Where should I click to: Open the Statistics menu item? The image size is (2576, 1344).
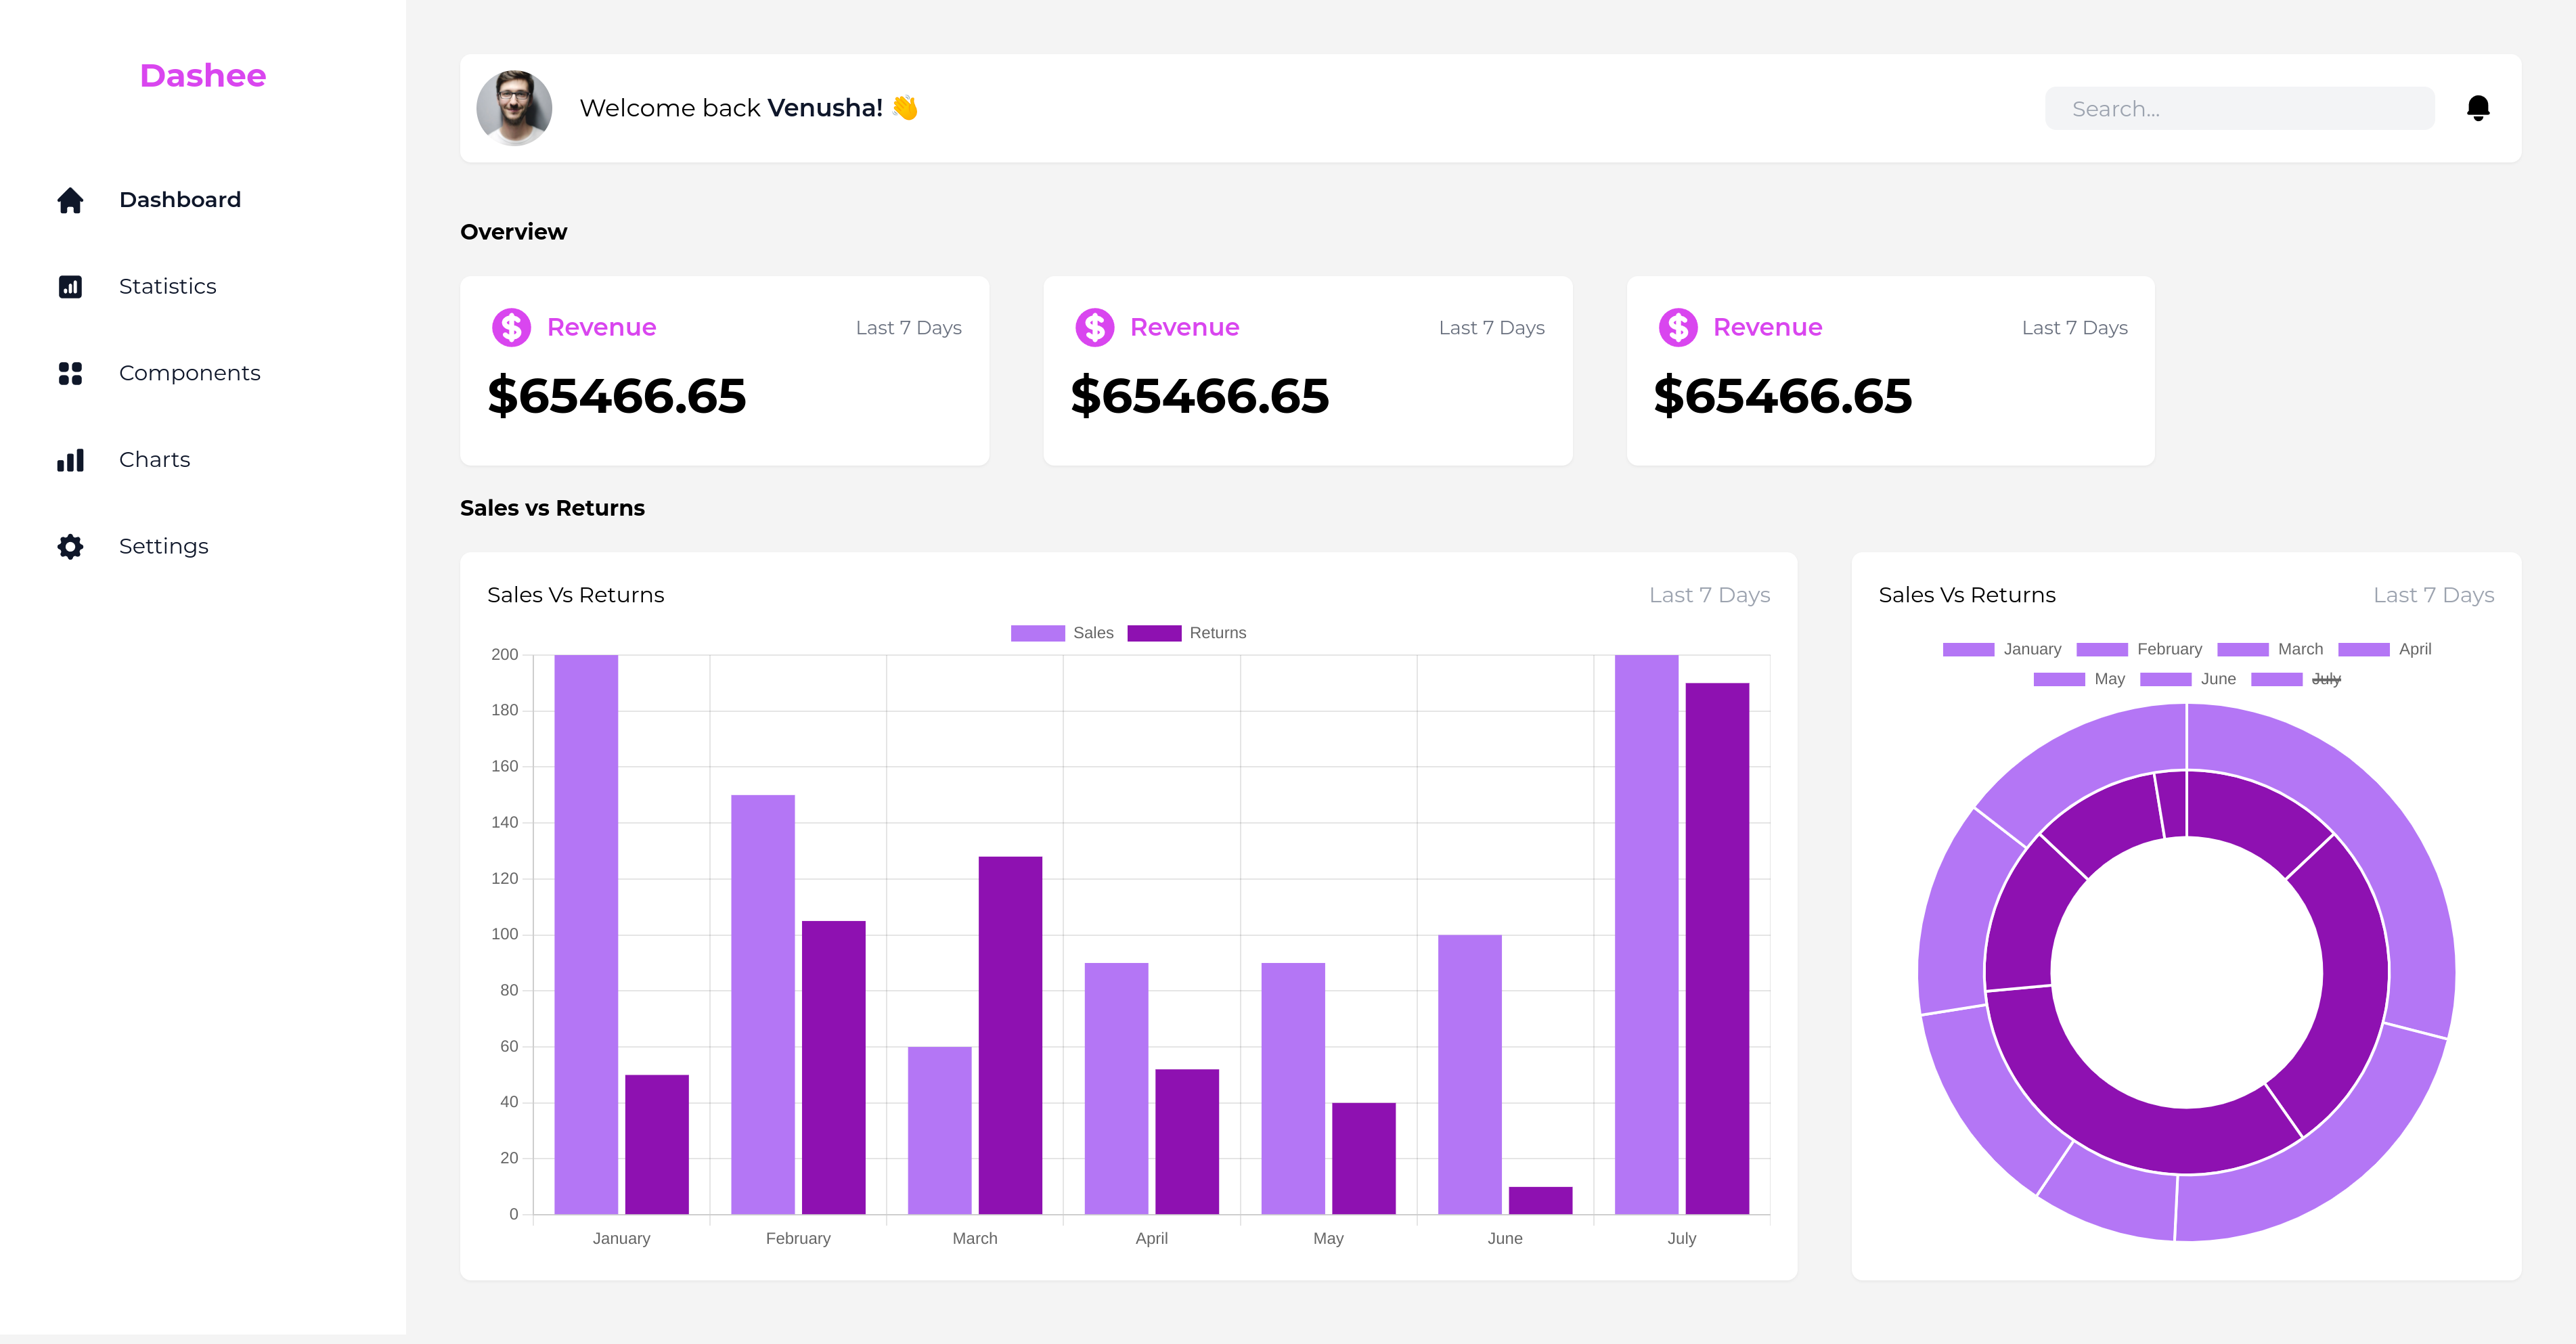pos(167,287)
